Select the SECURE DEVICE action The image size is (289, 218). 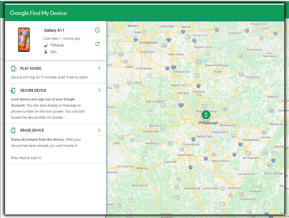(x=33, y=90)
